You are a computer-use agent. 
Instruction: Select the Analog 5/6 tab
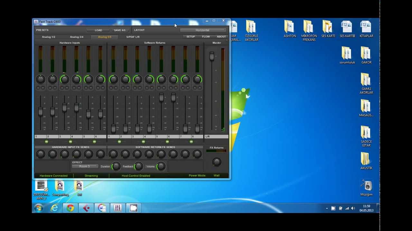[x=105, y=37]
